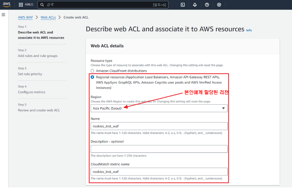Click the search magnifier icon

[42, 5]
